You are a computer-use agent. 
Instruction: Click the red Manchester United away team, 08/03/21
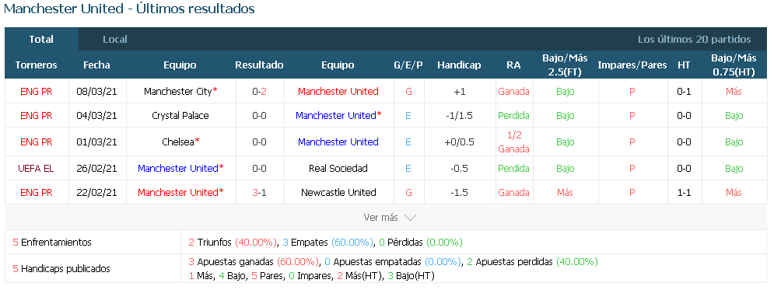tap(338, 91)
